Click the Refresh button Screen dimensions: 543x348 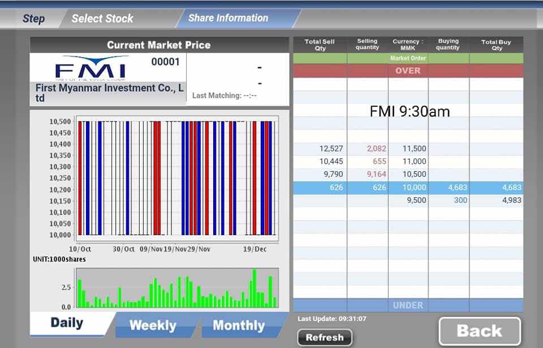click(325, 337)
